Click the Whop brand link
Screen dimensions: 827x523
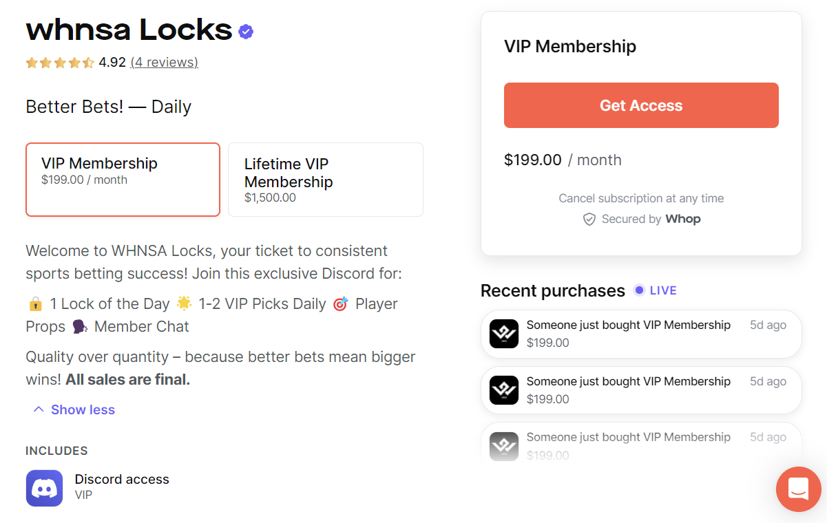[x=682, y=220]
